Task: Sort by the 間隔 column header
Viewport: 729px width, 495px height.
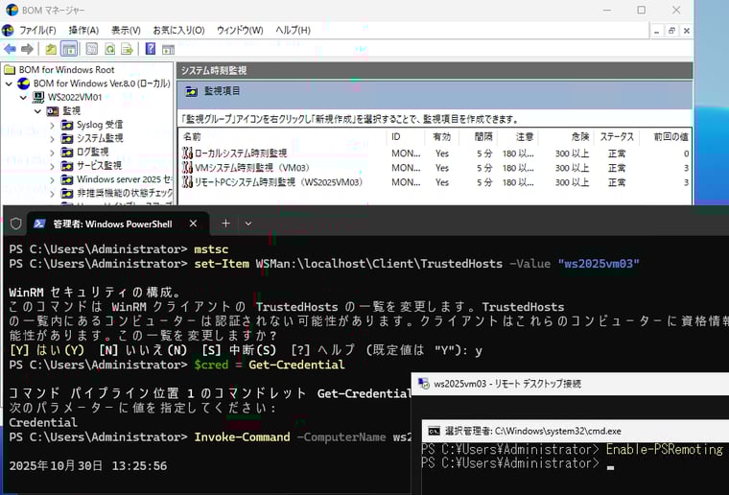Action: click(479, 136)
